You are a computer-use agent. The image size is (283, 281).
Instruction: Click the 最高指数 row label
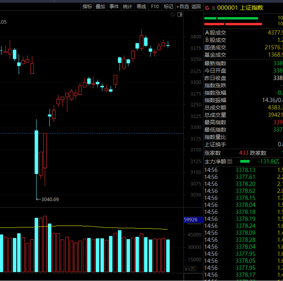215,122
